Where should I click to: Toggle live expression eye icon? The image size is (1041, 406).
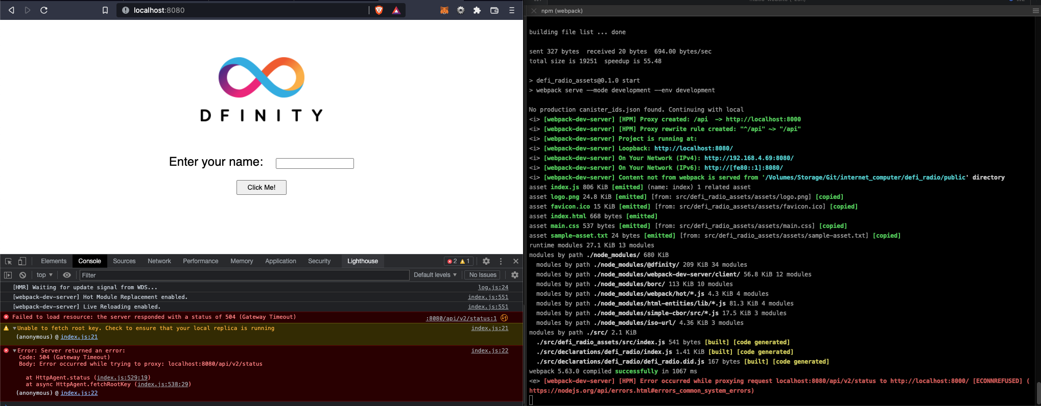click(67, 275)
